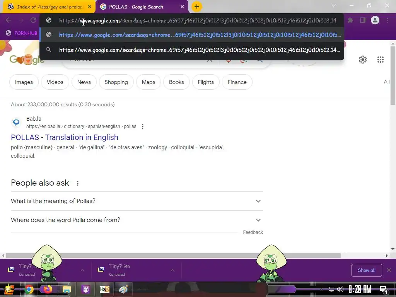Image resolution: width=396 pixels, height=297 pixels.
Task: Open the Google apps grid icon
Action: [381, 60]
